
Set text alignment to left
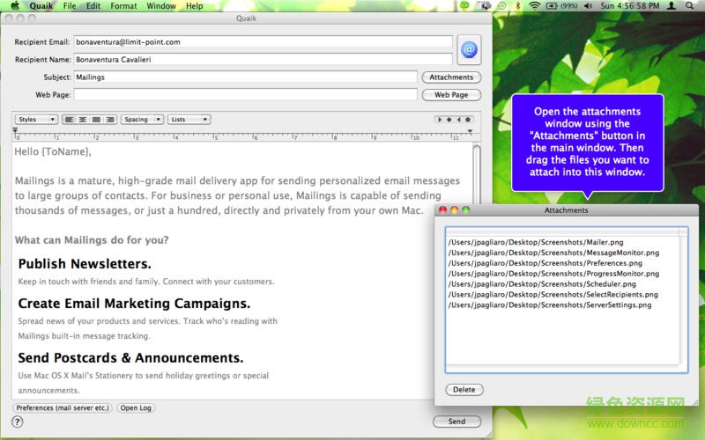tap(69, 119)
